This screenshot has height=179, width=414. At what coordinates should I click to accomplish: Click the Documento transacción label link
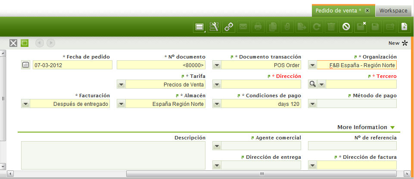[x=270, y=57]
